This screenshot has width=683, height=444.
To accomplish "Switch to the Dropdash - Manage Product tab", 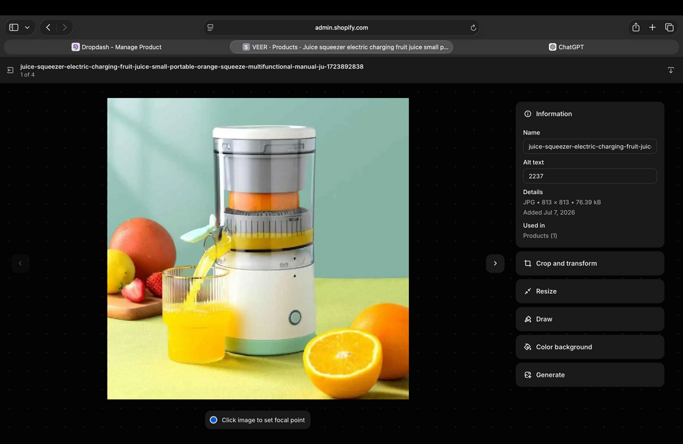I will (x=116, y=47).
